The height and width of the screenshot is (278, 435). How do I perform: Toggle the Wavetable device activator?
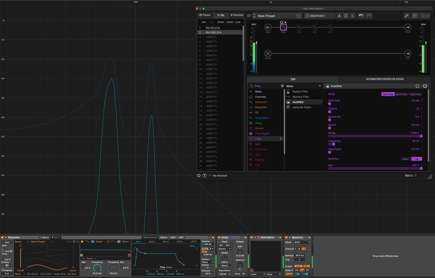point(2,237)
